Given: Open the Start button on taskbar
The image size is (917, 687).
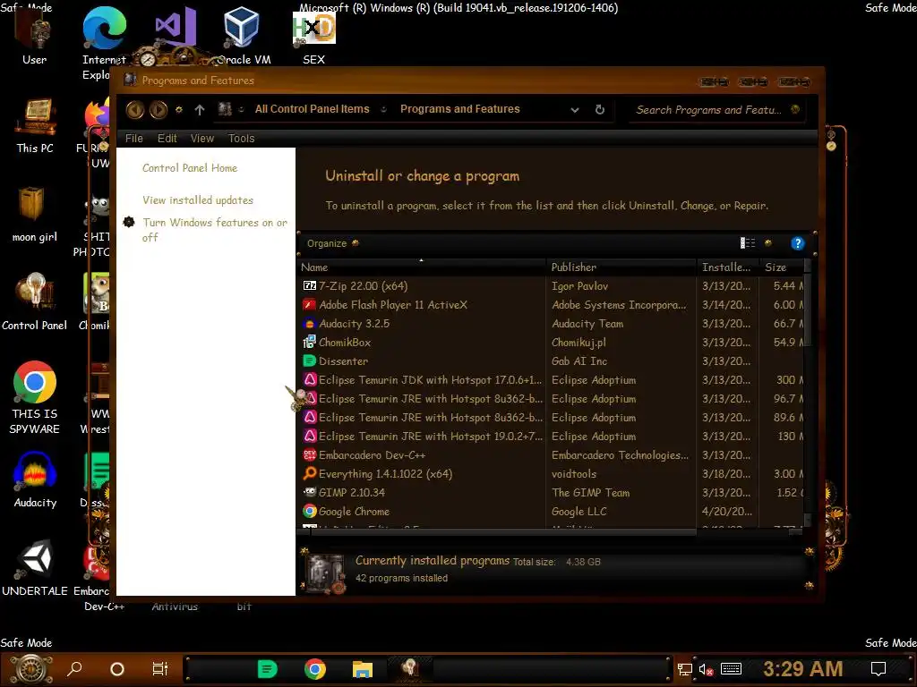Looking at the screenshot, I should 31,669.
